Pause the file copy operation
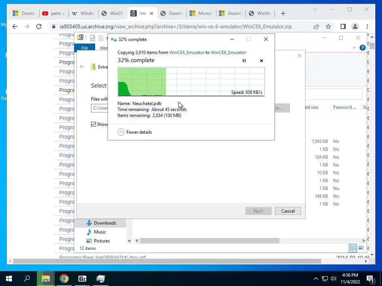The height and width of the screenshot is (286, 382). coord(244,61)
